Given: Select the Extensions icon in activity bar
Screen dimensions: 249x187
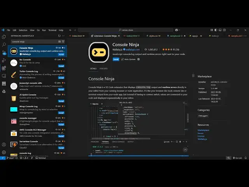Looking at the screenshot, I should pyautogui.click(x=4, y=68).
